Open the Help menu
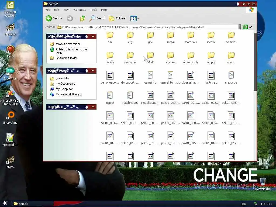The height and width of the screenshot is (207, 276). tap(104, 10)
